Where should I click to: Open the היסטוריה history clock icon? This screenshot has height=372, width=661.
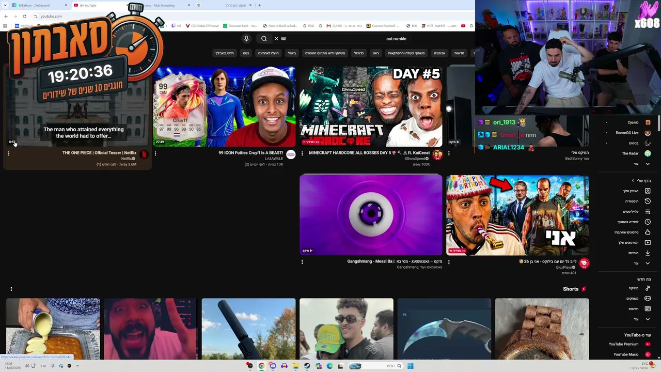(648, 202)
